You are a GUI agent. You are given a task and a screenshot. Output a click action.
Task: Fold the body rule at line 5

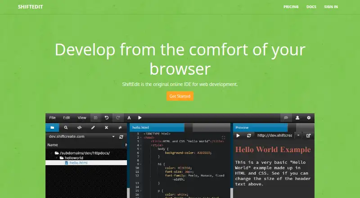[141, 149]
